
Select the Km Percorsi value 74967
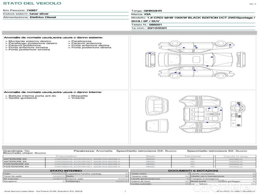pyautogui.click(x=32, y=10)
